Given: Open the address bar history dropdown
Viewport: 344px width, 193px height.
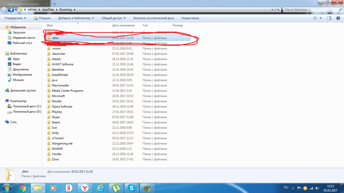Looking at the screenshot, I should click(272, 10).
